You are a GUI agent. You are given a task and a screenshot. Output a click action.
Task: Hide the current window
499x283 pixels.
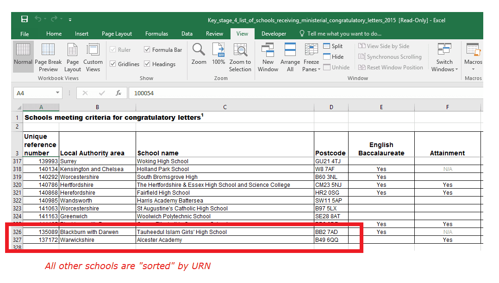(333, 56)
